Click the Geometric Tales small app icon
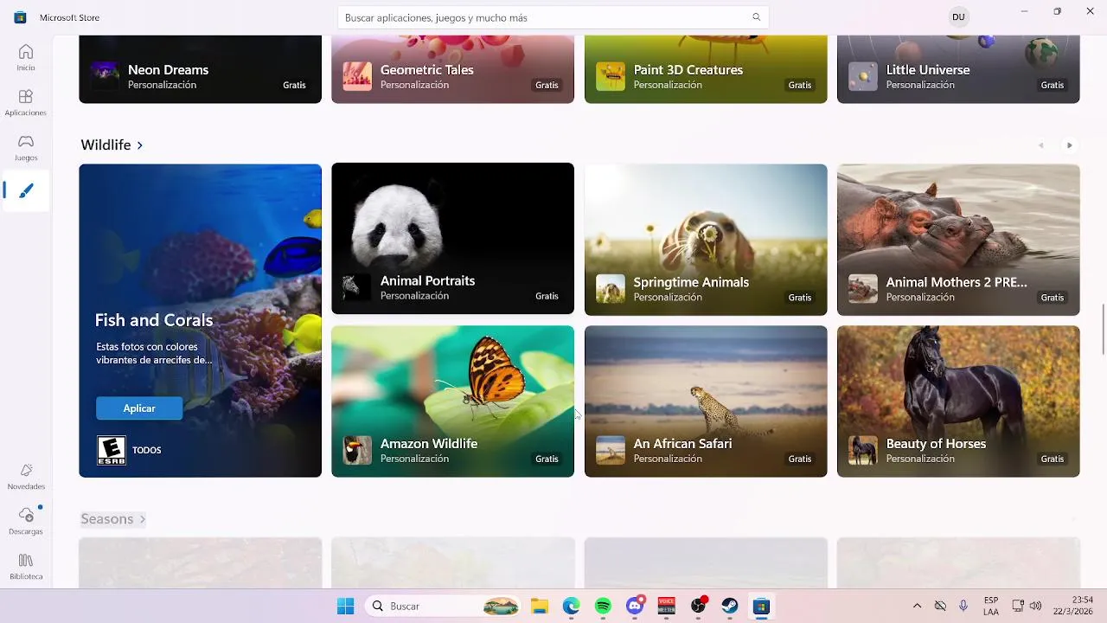1107x623 pixels. tap(357, 76)
